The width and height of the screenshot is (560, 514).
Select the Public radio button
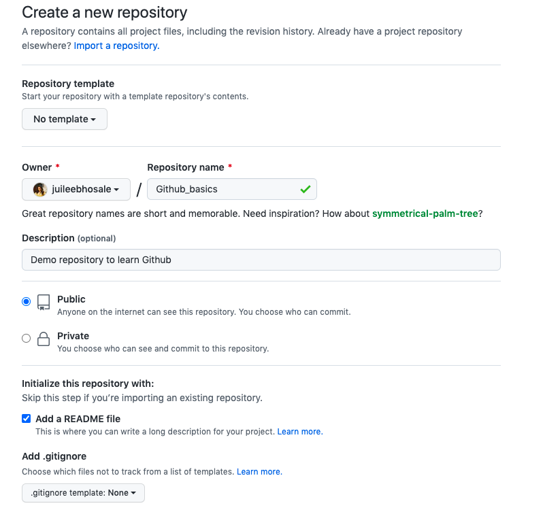click(x=26, y=301)
